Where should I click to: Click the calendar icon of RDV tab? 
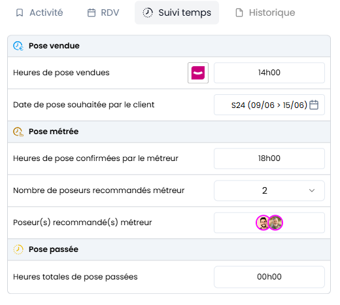coord(92,12)
